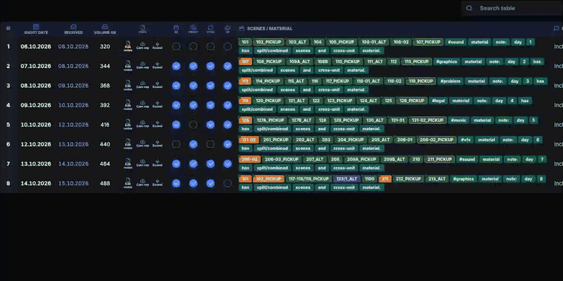Viewport: 563px width, 281px height.
Task: Open Sound report for the 10.10.2026 shoot row
Action: [157, 124]
